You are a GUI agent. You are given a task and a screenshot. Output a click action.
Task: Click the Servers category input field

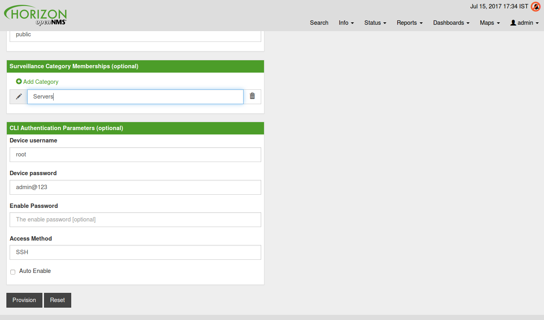pos(135,97)
